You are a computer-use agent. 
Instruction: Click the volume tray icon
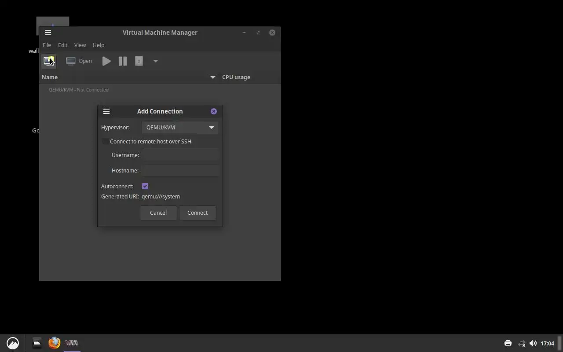(533, 344)
